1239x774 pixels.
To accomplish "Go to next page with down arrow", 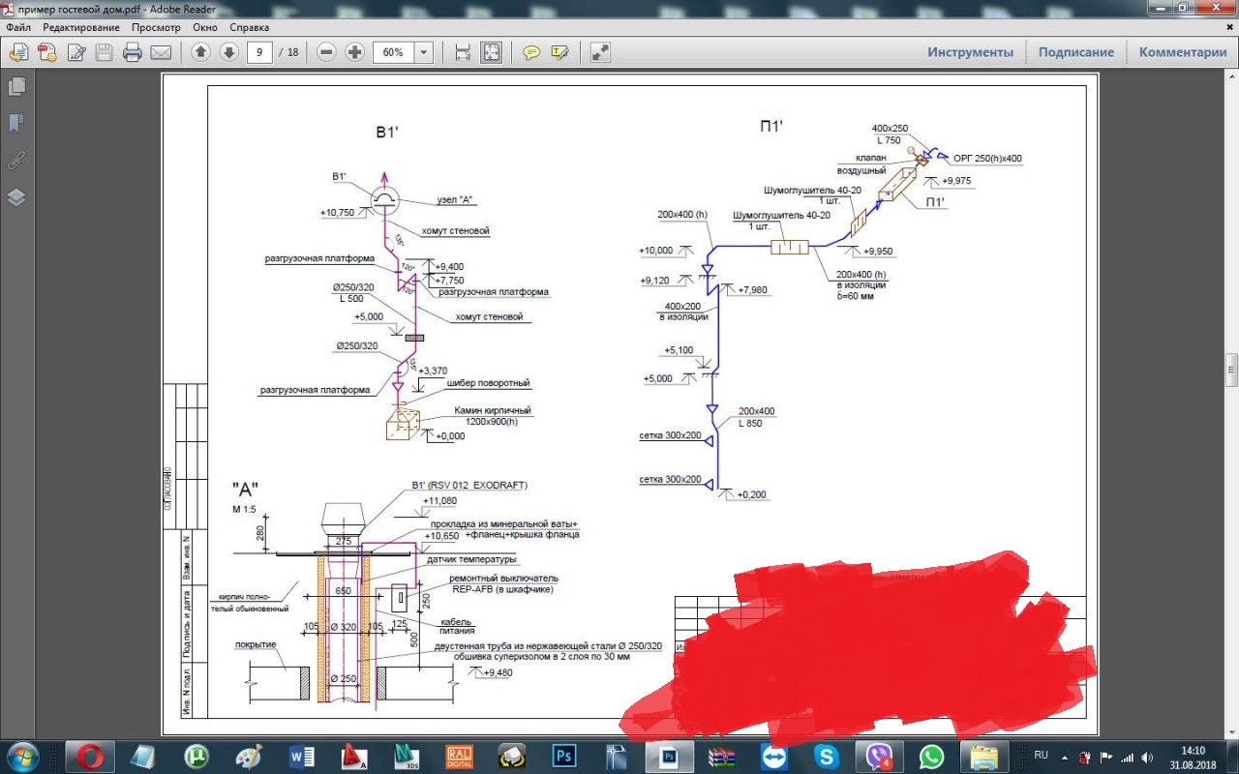I will click(x=228, y=52).
